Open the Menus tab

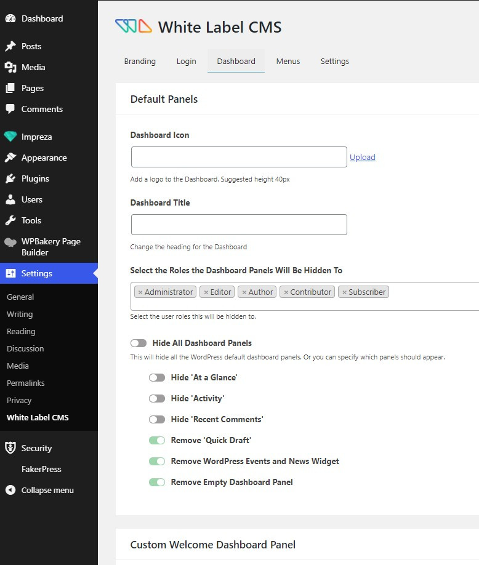click(x=288, y=61)
